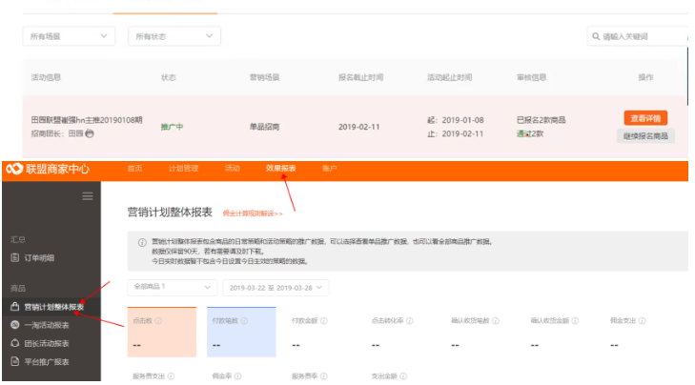Click the info icon next to 服务费率
Image resolution: width=695 pixels, height=385 pixels.
click(324, 376)
